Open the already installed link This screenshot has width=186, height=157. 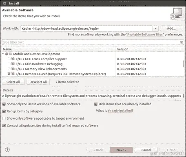(x=120, y=111)
